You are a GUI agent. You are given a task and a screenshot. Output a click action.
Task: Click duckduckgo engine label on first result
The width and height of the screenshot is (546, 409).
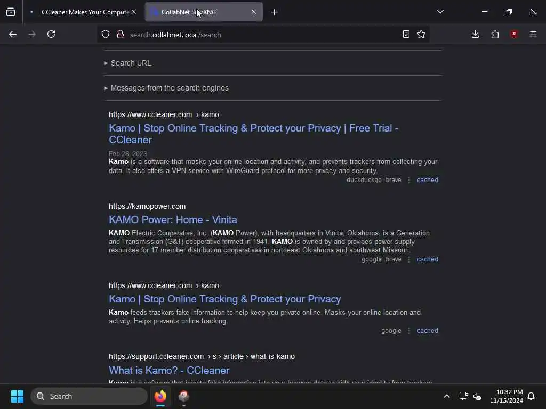tap(364, 180)
